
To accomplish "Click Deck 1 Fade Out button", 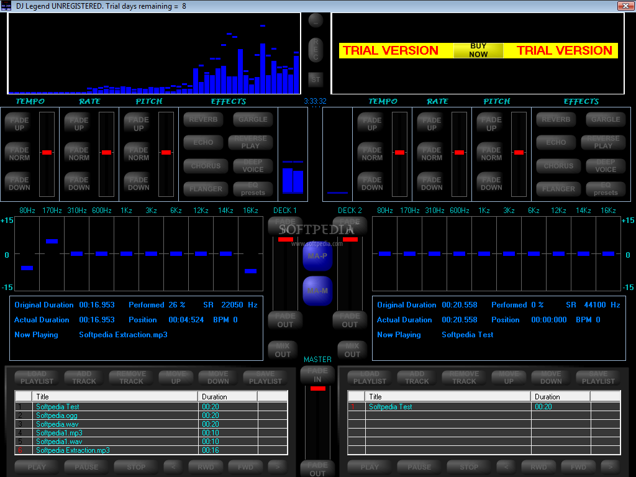I will pos(285,320).
